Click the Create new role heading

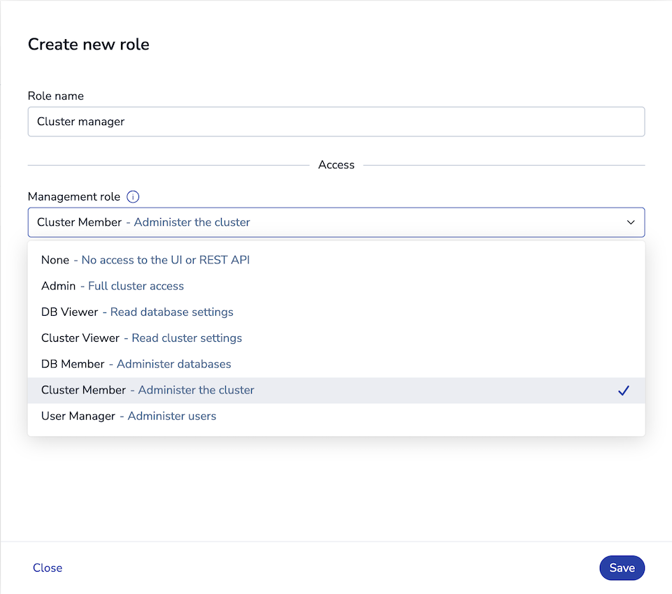(88, 44)
